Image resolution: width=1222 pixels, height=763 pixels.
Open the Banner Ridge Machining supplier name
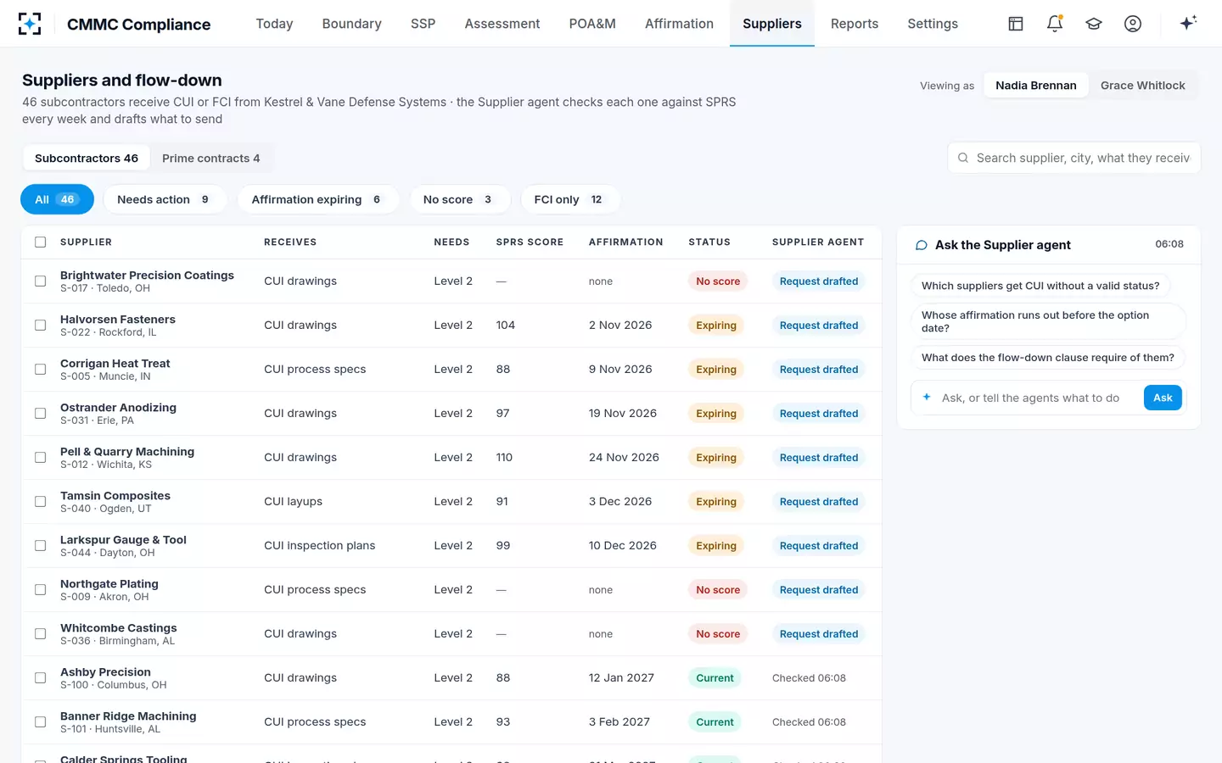coord(128,716)
